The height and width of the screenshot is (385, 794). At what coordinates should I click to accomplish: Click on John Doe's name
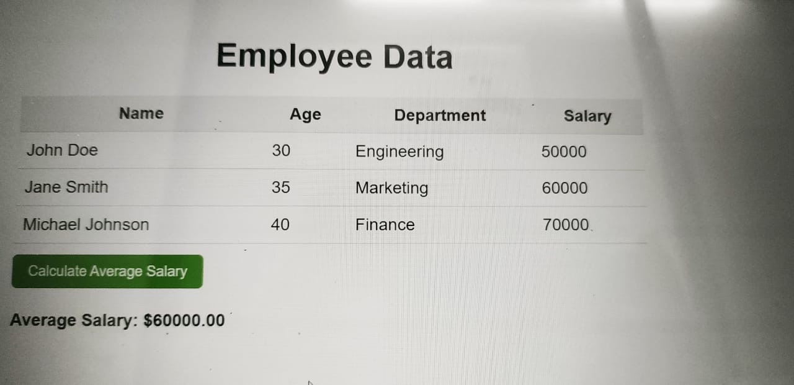(x=61, y=150)
